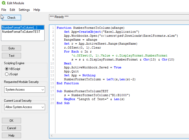The width and height of the screenshot is (189, 140).
Task: Click the QlikView app icon in title bar
Action: click(x=3, y=3)
